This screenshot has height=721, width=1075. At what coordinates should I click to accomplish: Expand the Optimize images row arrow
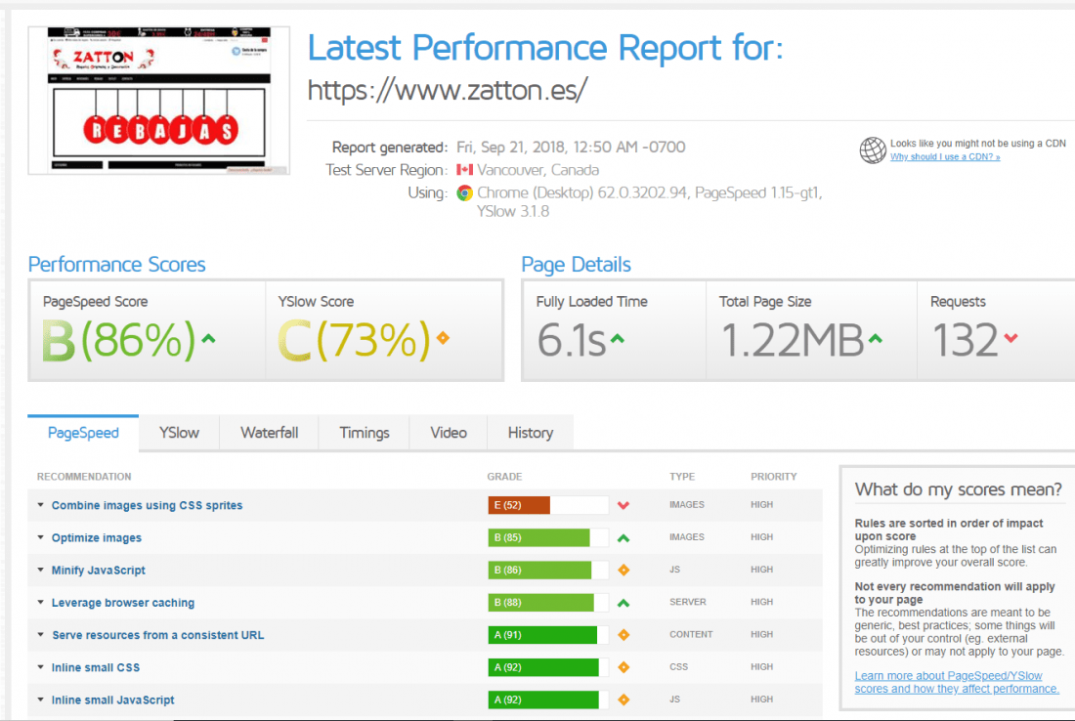pyautogui.click(x=40, y=537)
